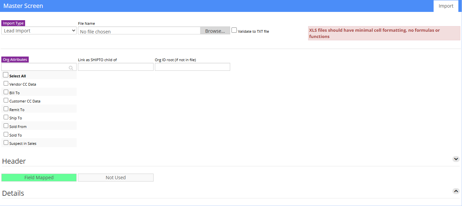Screen dimensions: 462x206
Task: Check the Sold From checkbox
Action: (6, 126)
